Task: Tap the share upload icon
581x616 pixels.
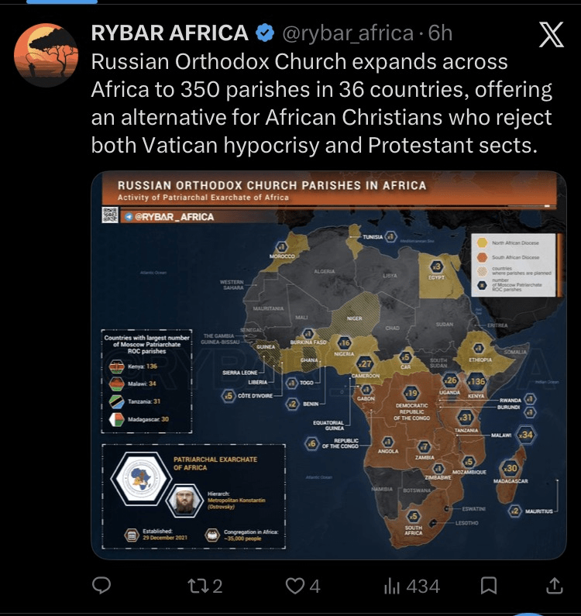Action: pos(555,586)
